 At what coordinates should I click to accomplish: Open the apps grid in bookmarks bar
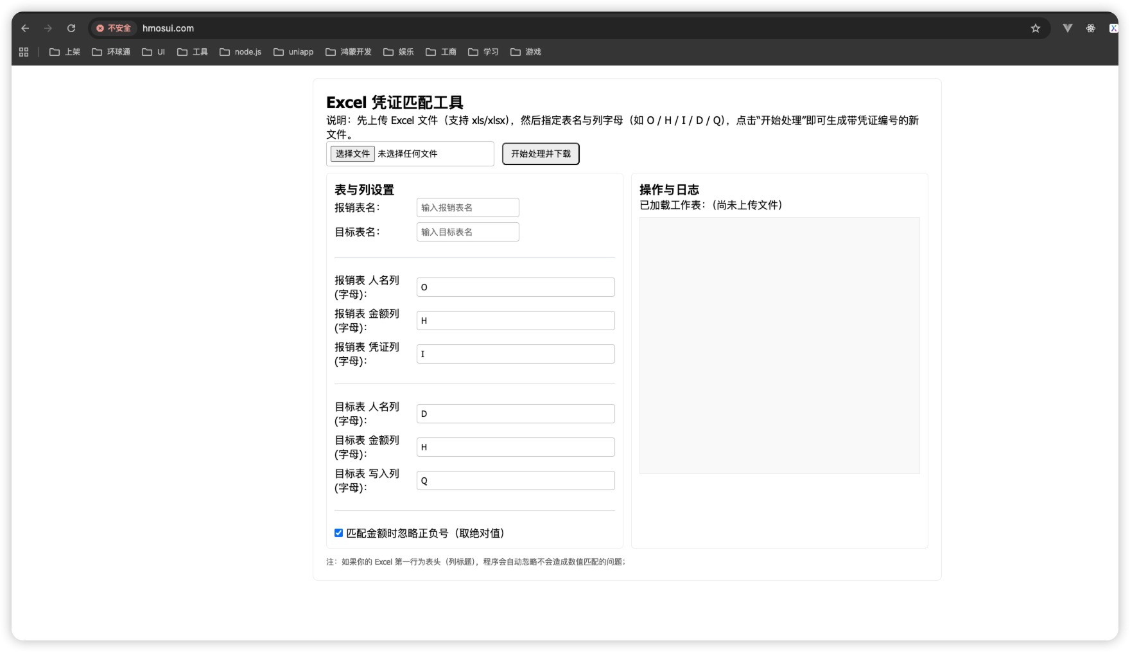coord(24,52)
